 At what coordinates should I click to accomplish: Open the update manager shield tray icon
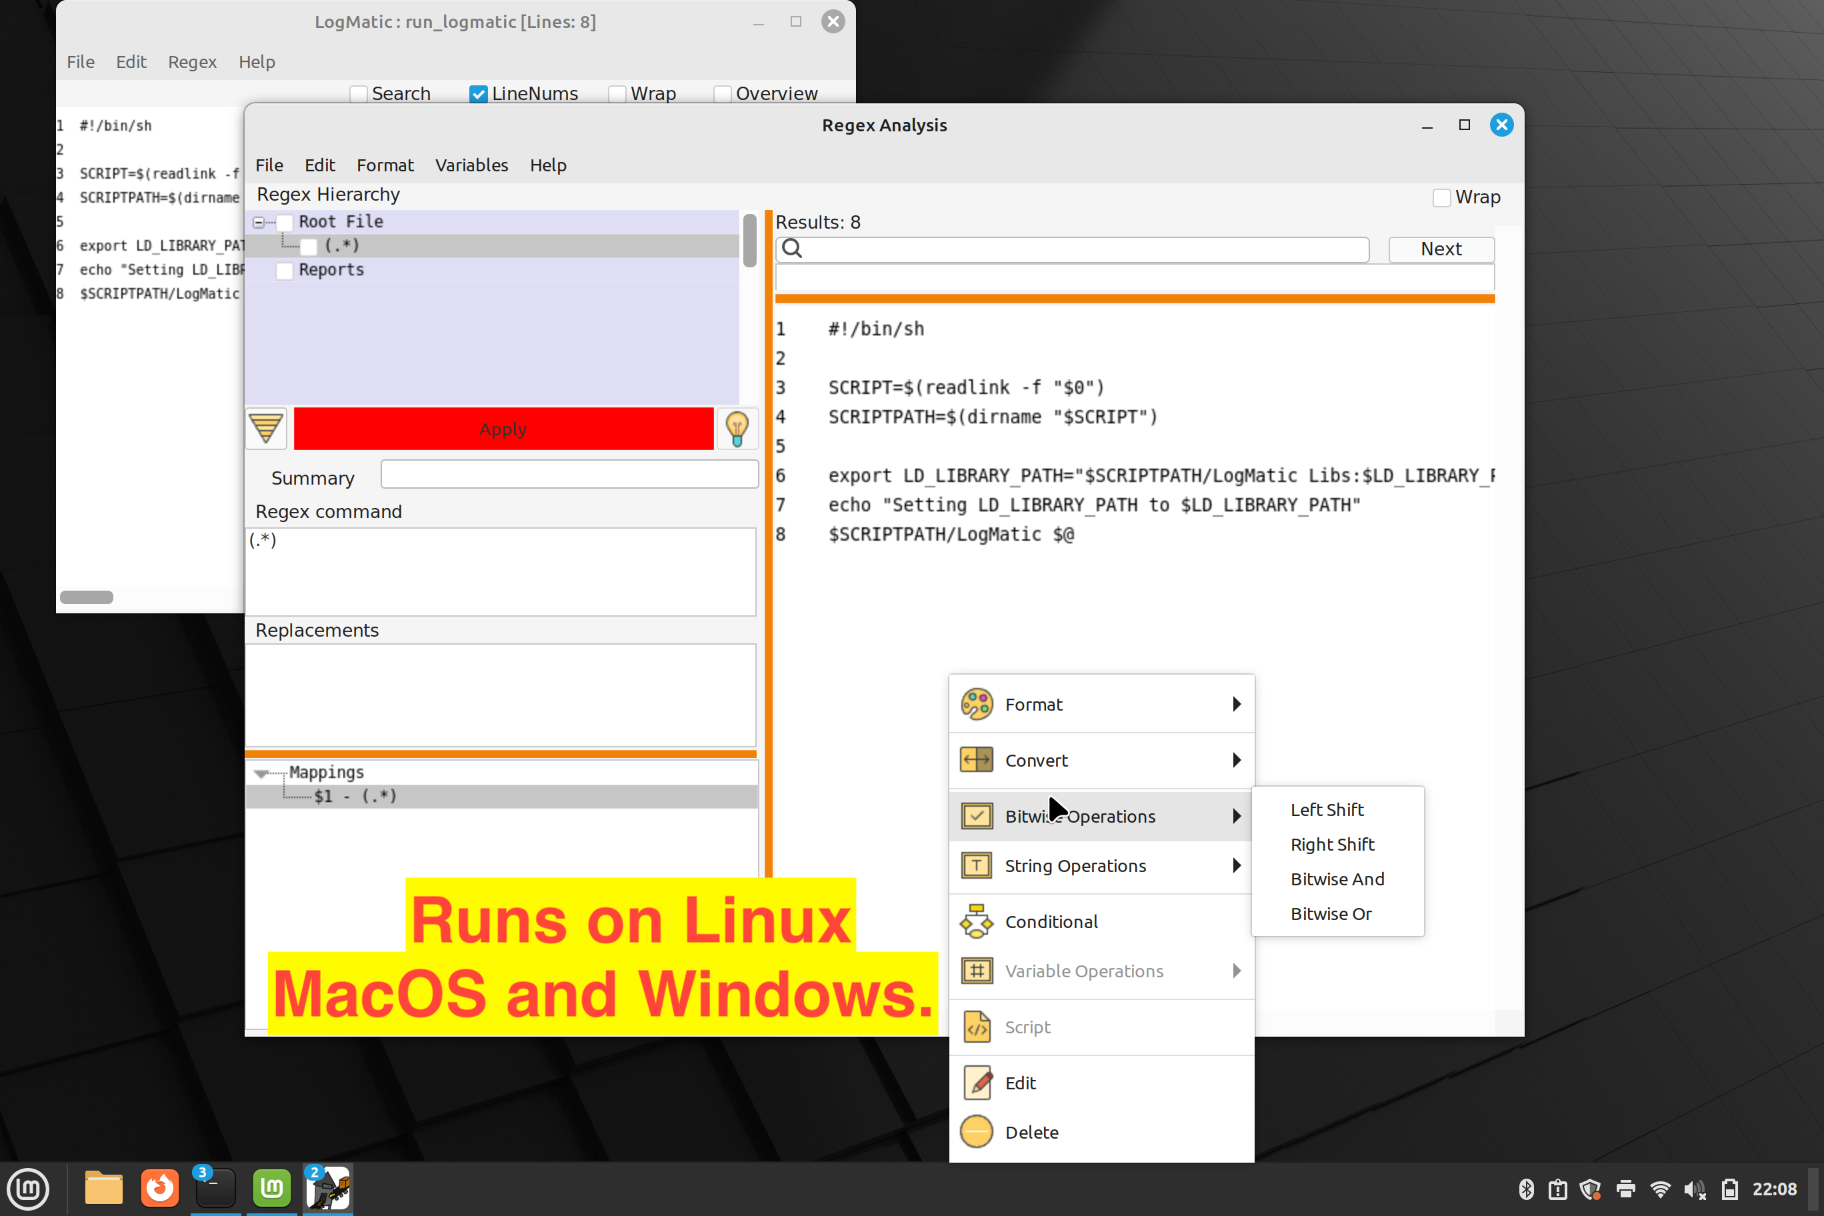pos(1591,1189)
